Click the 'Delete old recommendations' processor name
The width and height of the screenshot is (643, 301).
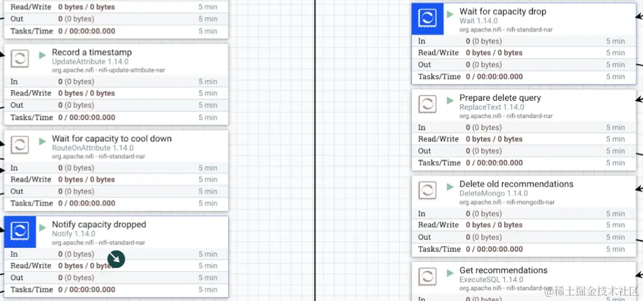click(x=516, y=184)
